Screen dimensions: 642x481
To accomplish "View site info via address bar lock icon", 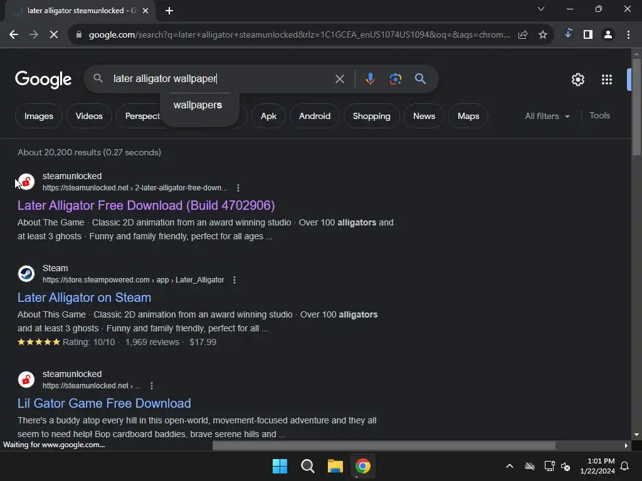I will 79,35.
